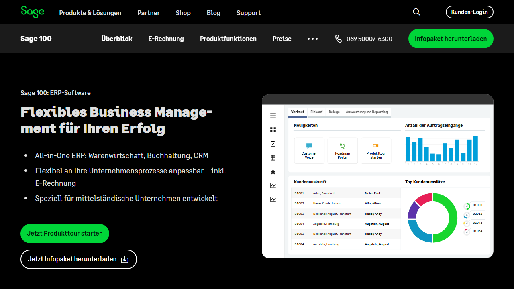Click Jetzt Infopaket herunterladen outline button
The image size is (514, 289).
(x=79, y=259)
